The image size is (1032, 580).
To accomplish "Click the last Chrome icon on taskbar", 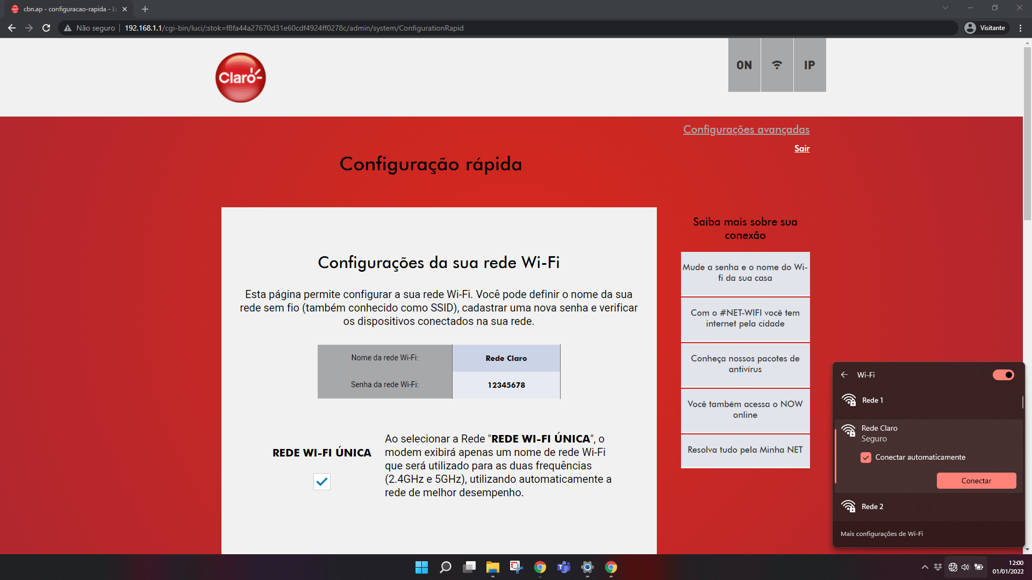I will point(611,567).
